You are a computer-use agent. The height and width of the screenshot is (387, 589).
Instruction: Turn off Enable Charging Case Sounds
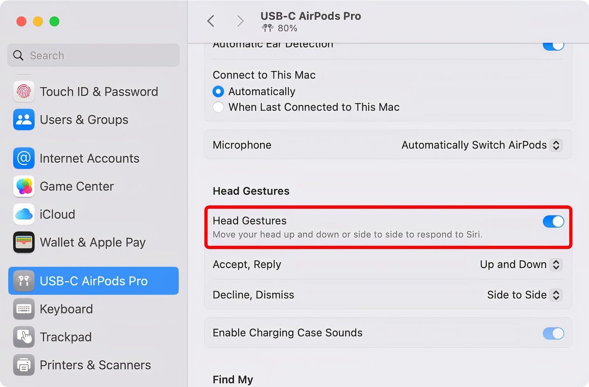tap(554, 333)
